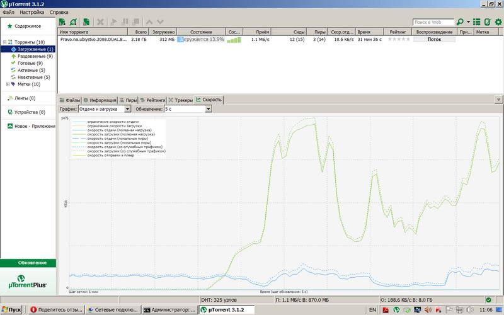Screen dimensions: 504x315
Task: Click the Add Torrent from URL icon
Action: (x=74, y=22)
